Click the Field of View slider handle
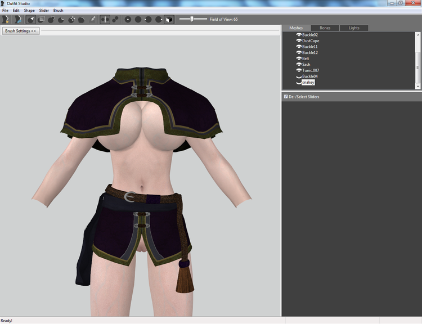The height and width of the screenshot is (324, 422). click(192, 19)
